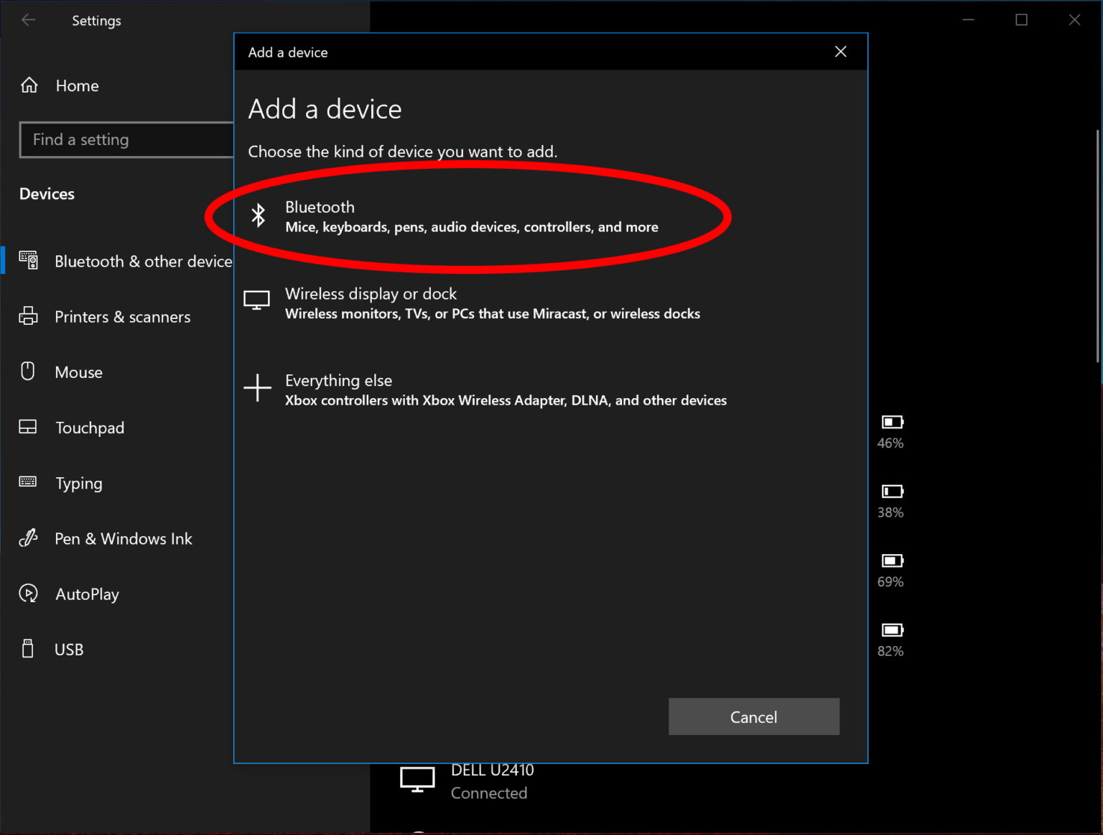The image size is (1103, 835).
Task: Open USB settings from sidebar
Action: 68,649
